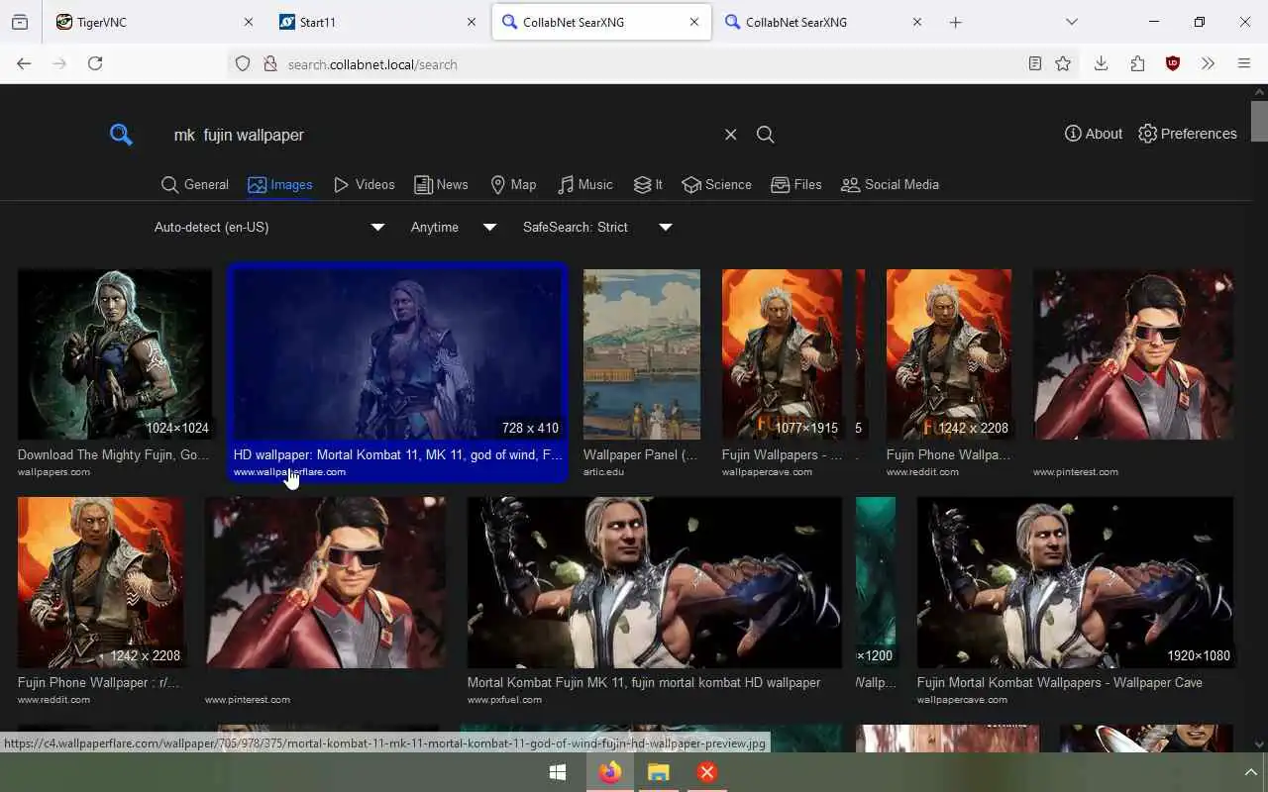Switch to the It category
The width and height of the screenshot is (1268, 792).
coord(648,184)
